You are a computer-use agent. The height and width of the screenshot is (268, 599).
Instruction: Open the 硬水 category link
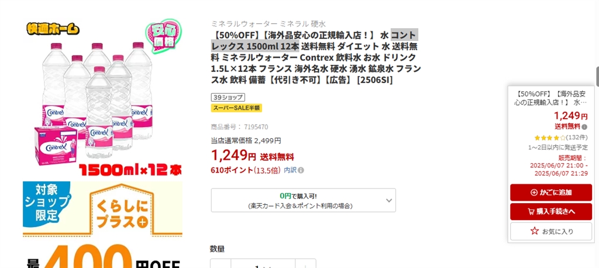coord(318,24)
